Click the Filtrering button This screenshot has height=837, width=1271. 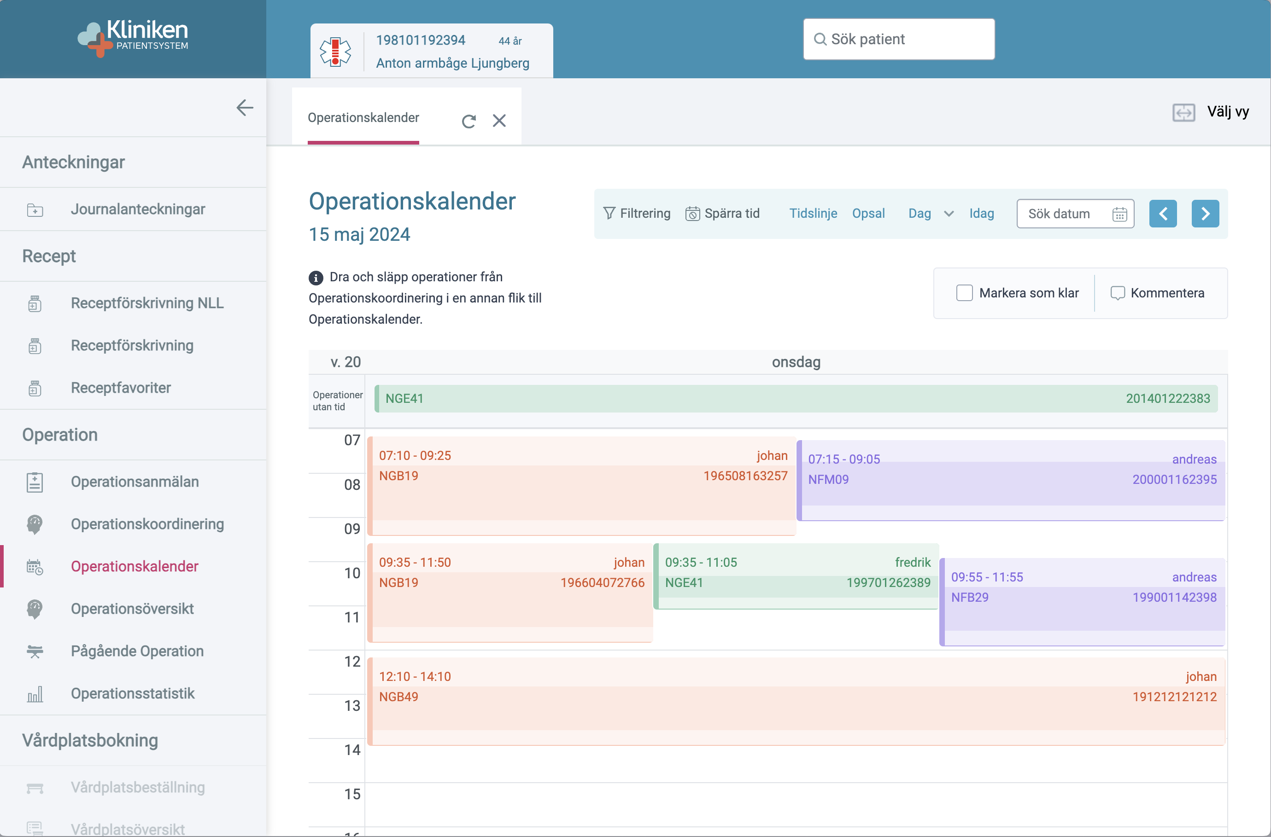637,214
